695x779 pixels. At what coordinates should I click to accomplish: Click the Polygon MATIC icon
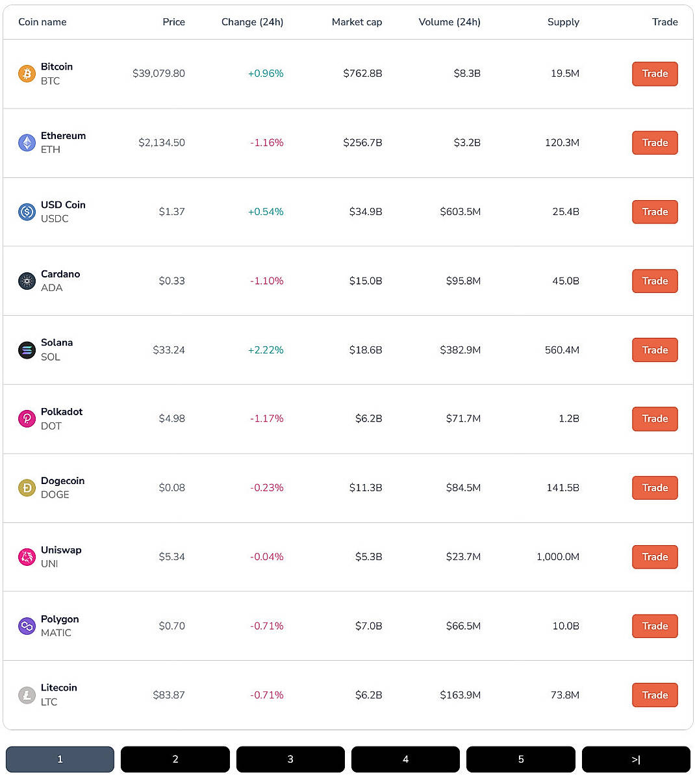click(x=27, y=626)
